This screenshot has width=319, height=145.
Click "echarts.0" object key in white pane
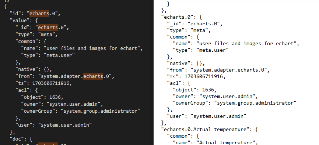(x=176, y=17)
